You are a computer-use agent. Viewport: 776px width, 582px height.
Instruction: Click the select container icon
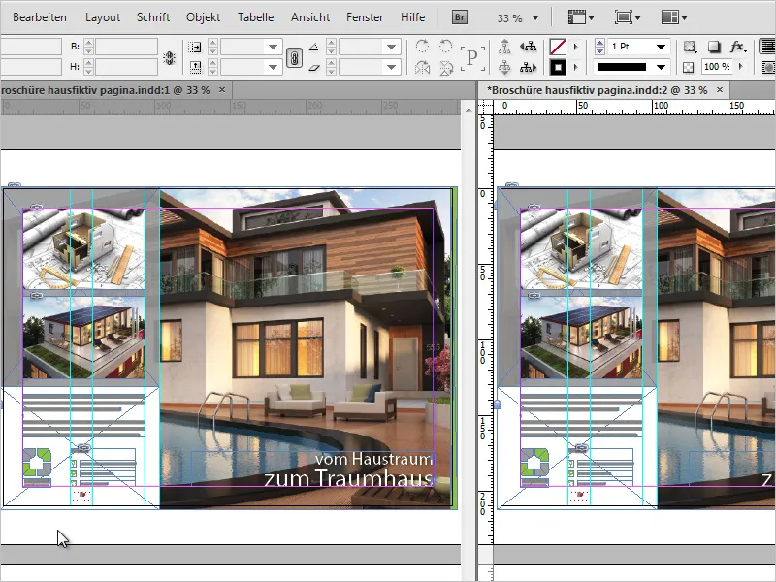coord(504,47)
